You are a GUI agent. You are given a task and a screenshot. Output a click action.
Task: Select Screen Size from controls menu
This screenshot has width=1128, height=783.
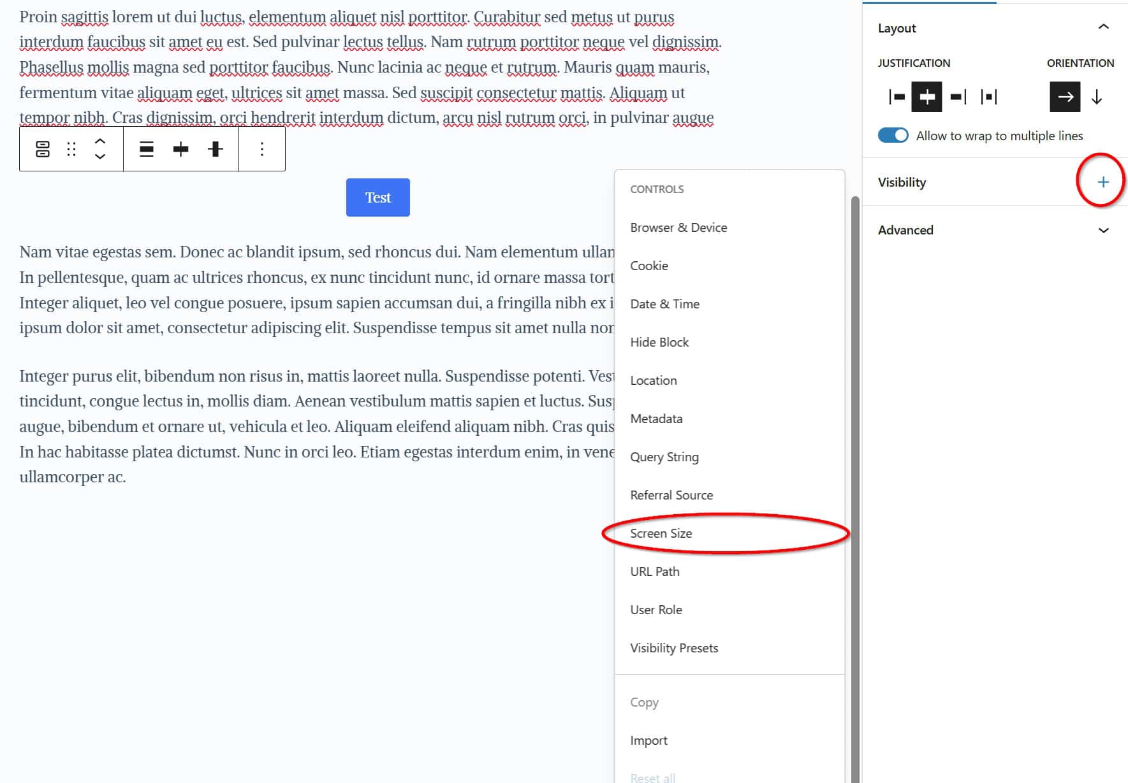pos(661,533)
